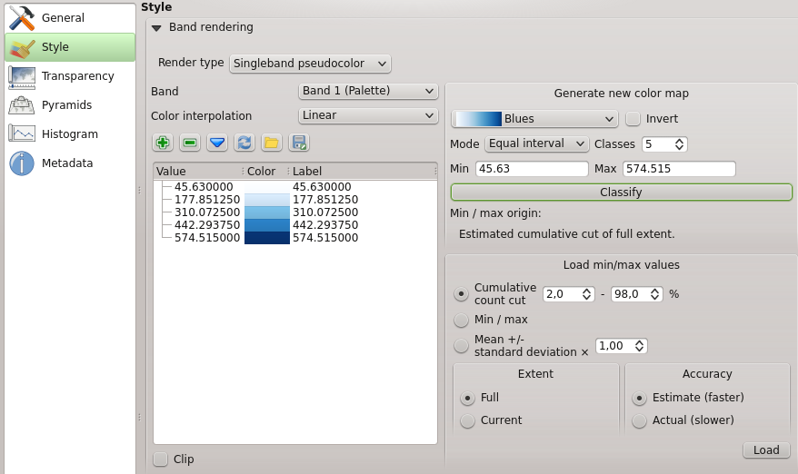Open the Histogram section in the sidebar
Viewport: 798px width, 474px height.
69,133
